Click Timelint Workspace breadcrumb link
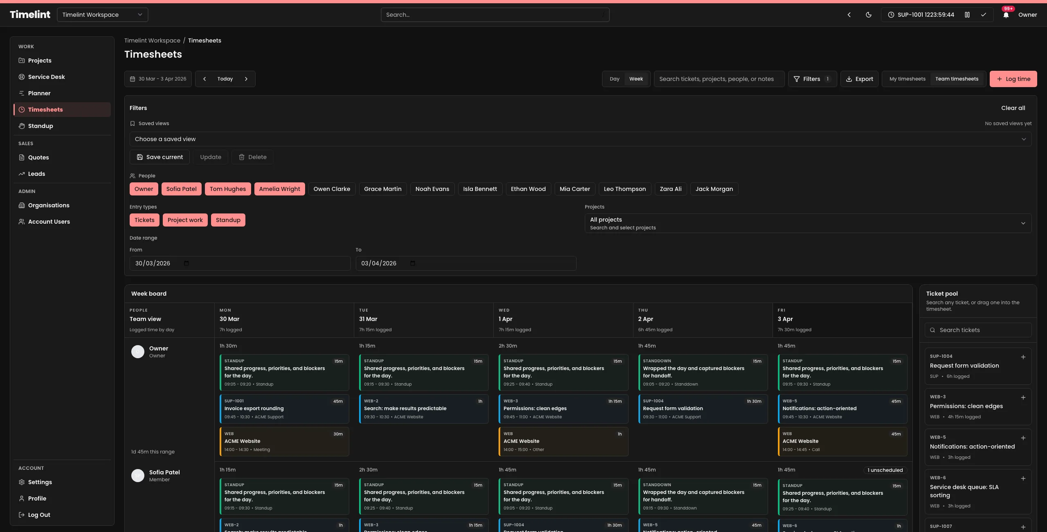The height and width of the screenshot is (532, 1047). point(152,40)
